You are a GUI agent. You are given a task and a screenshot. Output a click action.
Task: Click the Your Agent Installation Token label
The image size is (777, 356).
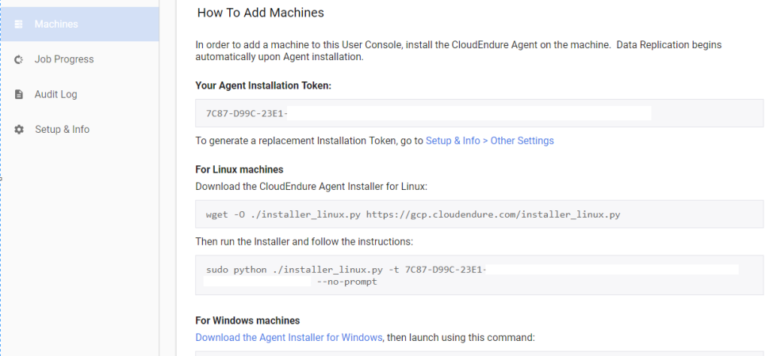pos(263,85)
